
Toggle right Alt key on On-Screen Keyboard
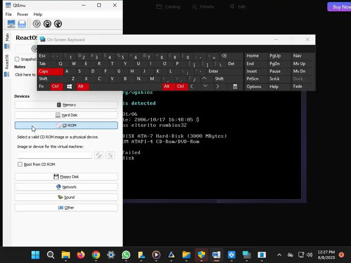(169, 86)
